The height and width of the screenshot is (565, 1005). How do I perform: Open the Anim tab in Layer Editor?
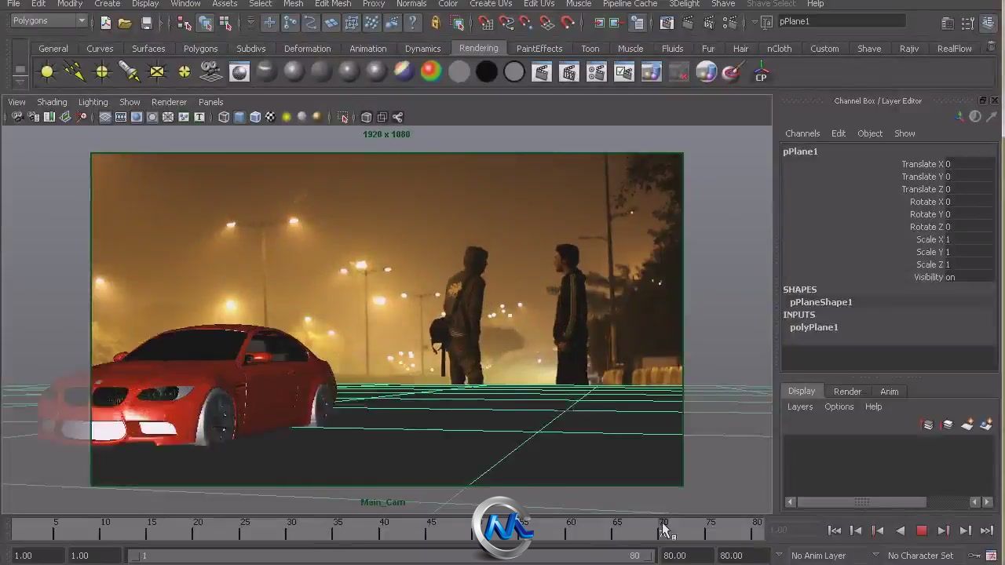[x=889, y=392]
